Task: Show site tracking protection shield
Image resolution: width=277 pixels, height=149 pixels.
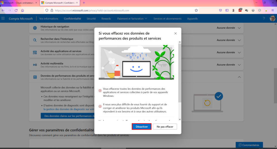Action: [x=47, y=11]
